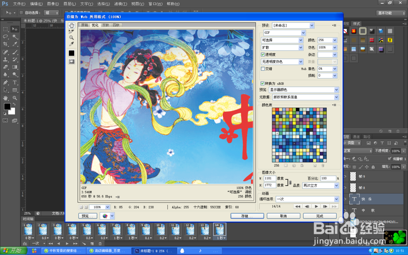408x255 pixels.
Task: Select the Blur tool
Action: pyautogui.click(x=5, y=75)
